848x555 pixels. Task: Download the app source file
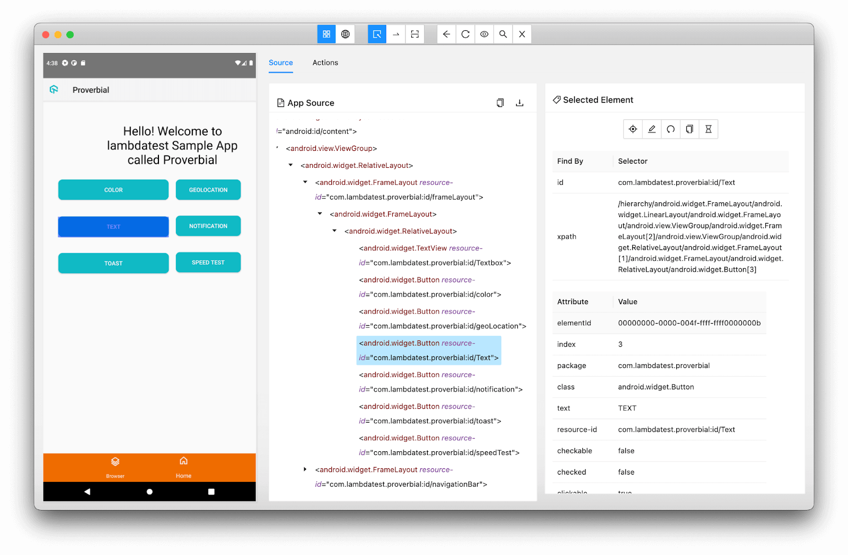[520, 103]
